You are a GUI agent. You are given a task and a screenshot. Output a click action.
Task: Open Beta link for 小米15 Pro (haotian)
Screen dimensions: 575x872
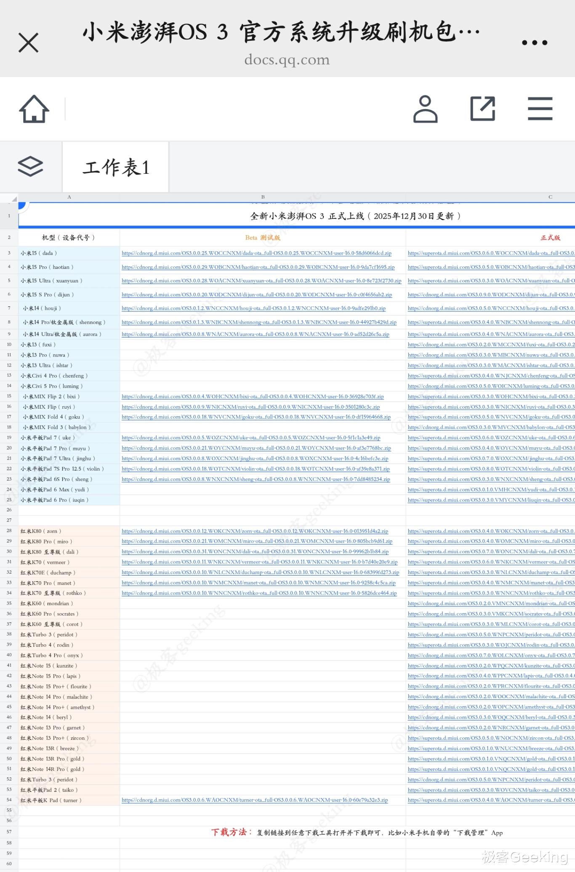click(258, 267)
